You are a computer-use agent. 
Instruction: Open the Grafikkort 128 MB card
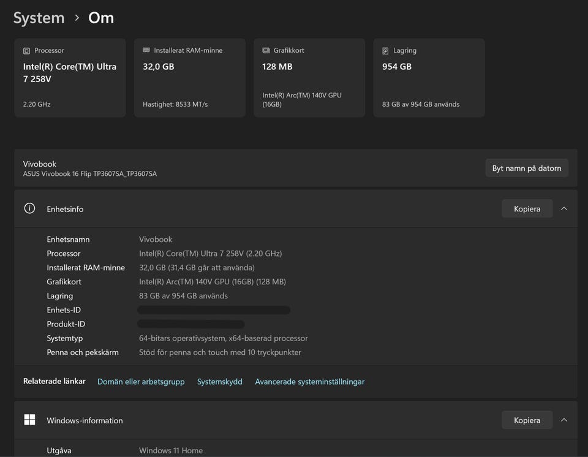pos(309,78)
